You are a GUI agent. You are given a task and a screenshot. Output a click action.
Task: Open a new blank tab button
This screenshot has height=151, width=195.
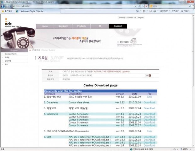click(x=63, y=11)
